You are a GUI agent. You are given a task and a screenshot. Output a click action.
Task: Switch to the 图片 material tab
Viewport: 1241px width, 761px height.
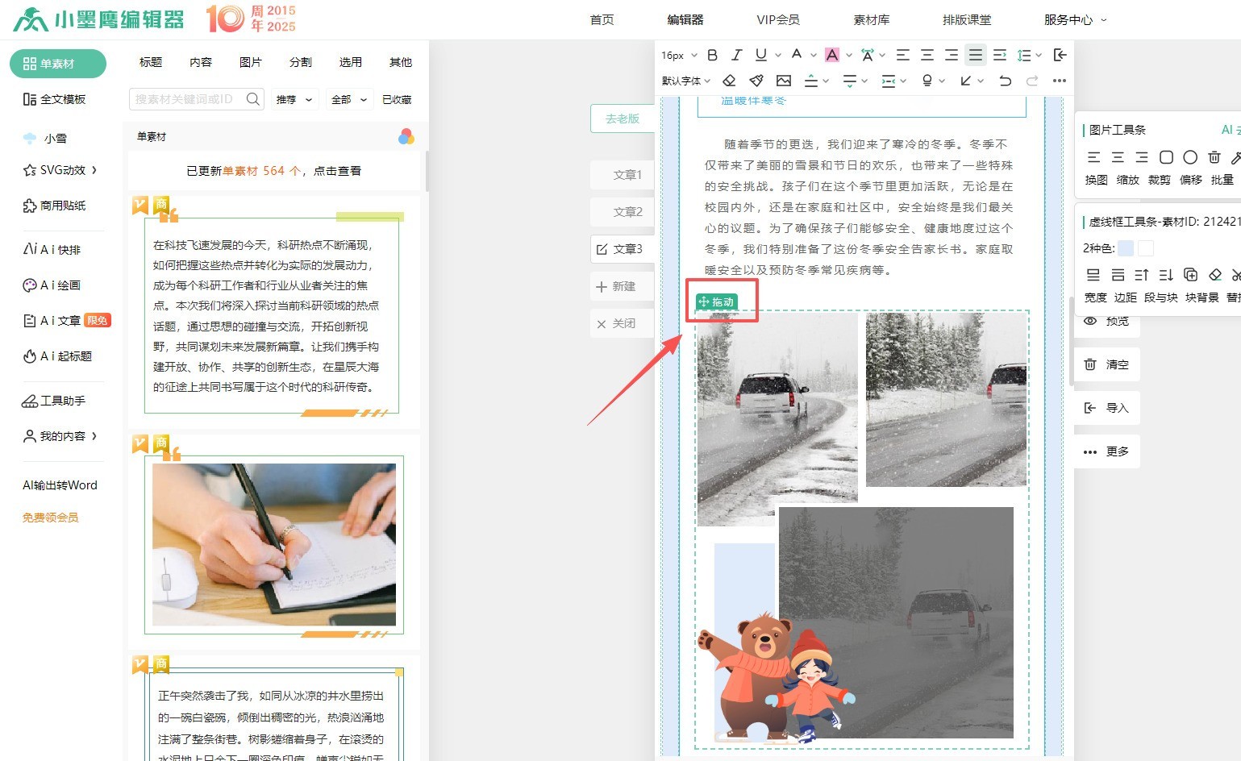pos(251,62)
